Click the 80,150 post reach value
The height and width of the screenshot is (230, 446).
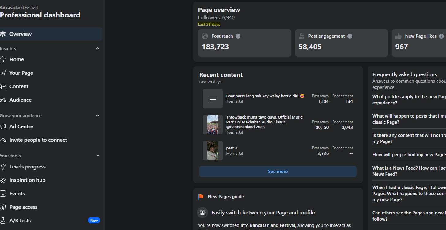322,127
